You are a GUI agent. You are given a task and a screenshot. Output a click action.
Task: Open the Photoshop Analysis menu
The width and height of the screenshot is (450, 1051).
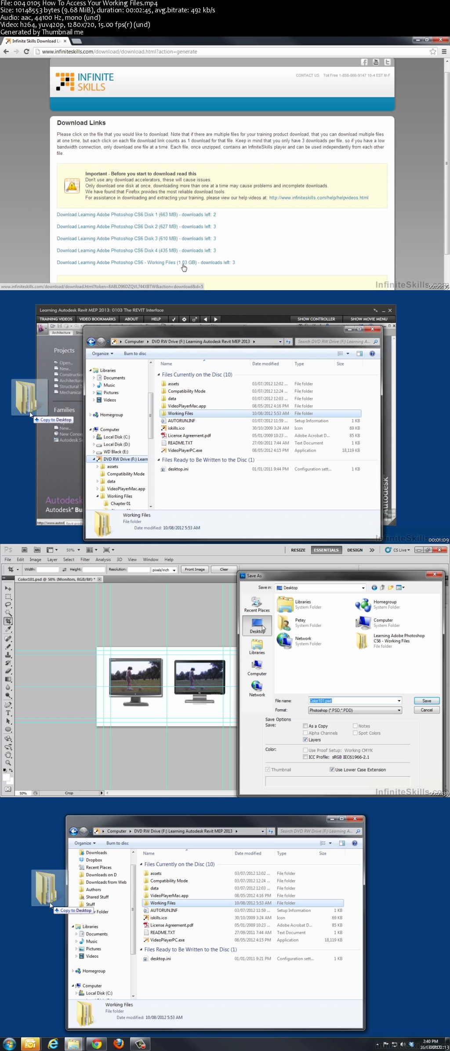coord(103,560)
